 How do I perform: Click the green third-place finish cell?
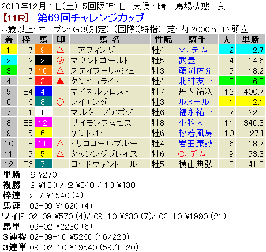click(9, 71)
